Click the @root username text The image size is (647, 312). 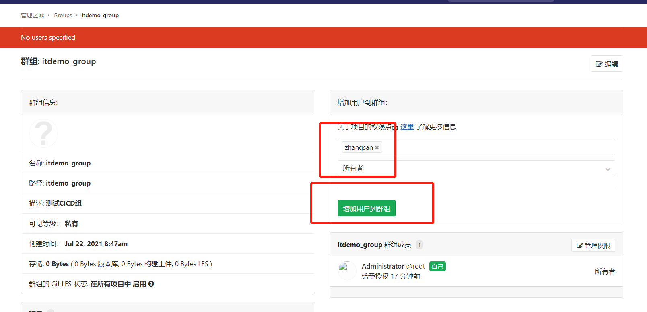[x=416, y=266]
